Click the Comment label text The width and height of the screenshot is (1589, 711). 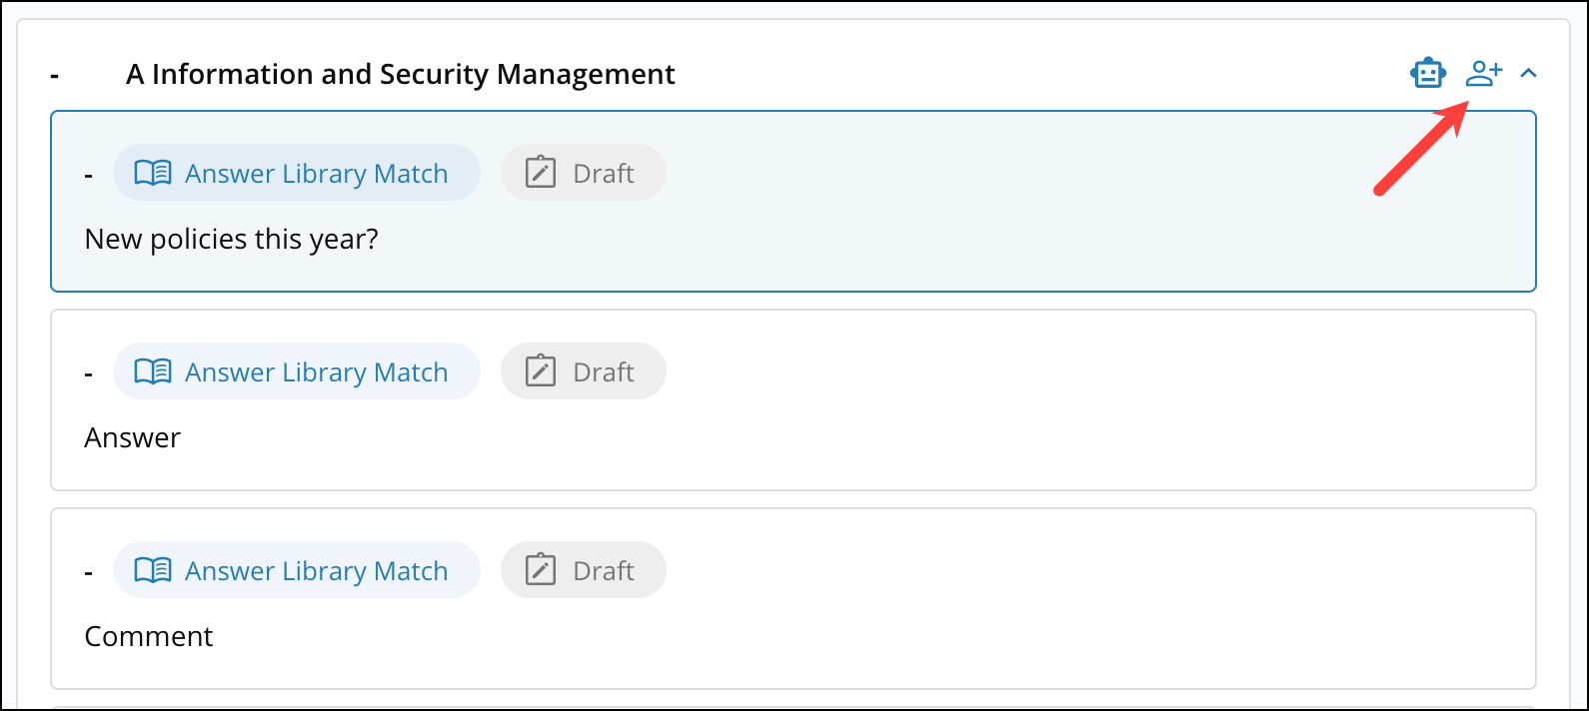pyautogui.click(x=148, y=635)
